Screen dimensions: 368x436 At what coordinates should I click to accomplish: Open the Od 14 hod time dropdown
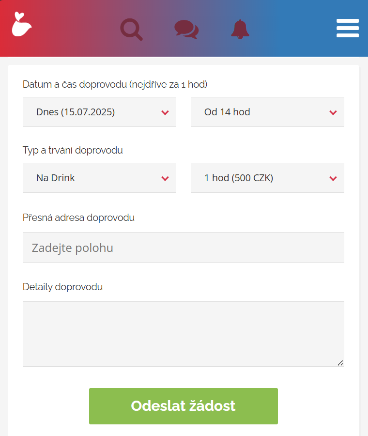(x=267, y=112)
